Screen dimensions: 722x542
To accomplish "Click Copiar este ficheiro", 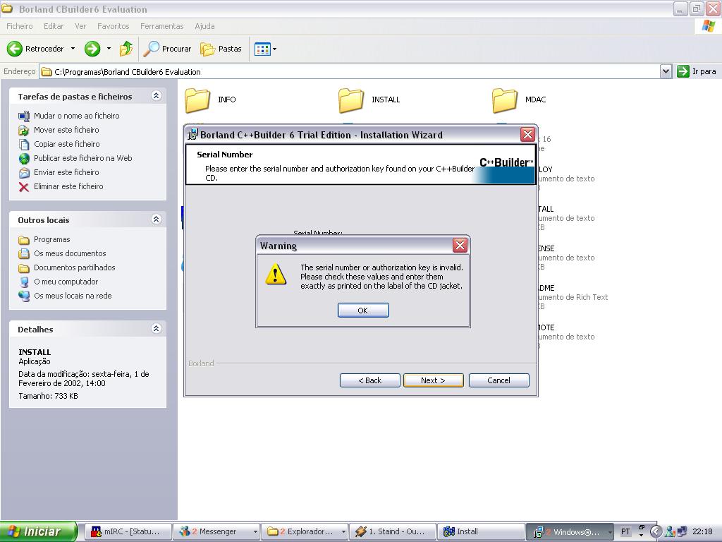I will click(67, 144).
